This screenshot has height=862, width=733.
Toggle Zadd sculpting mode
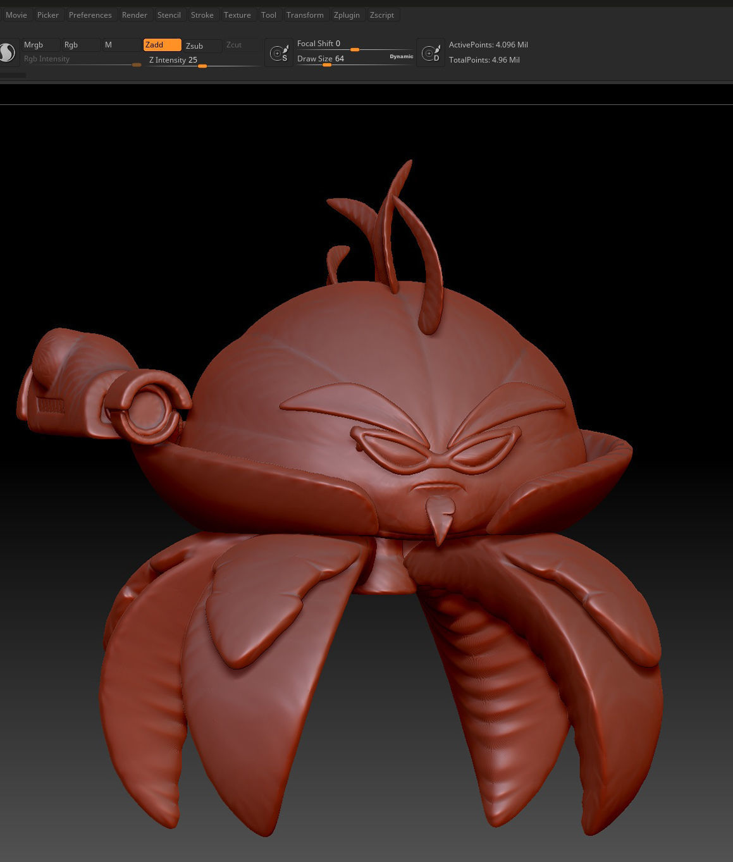pyautogui.click(x=163, y=45)
